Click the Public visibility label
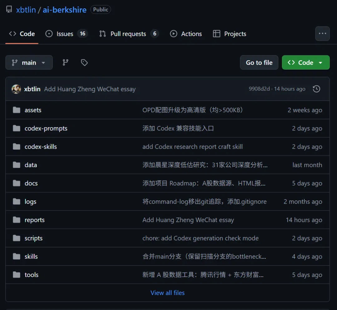This screenshot has width=337, height=310. point(100,9)
